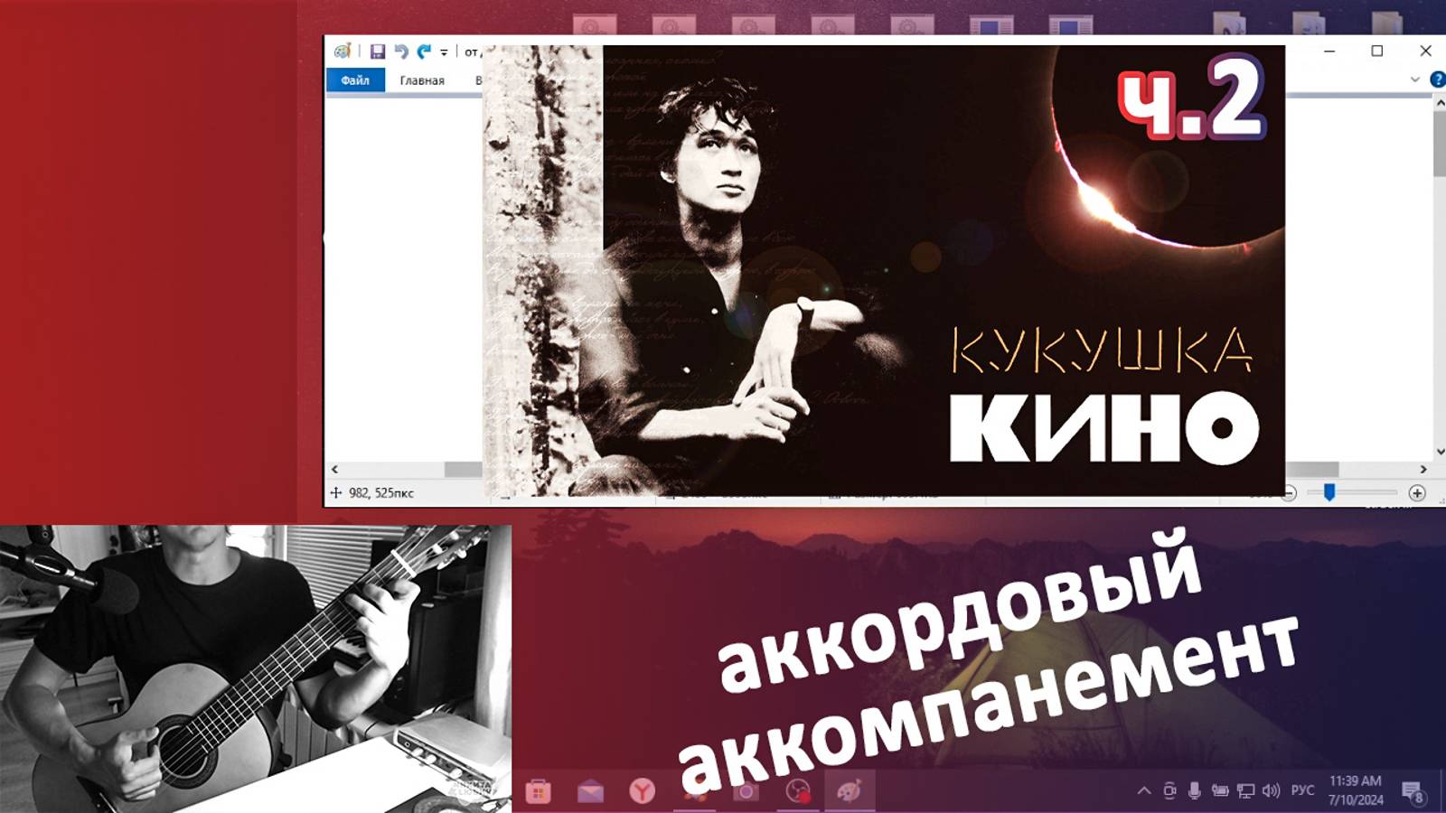The height and width of the screenshot is (813, 1446).
Task: Click the horizontal scrollbar right arrow in Paint
Action: [1423, 469]
